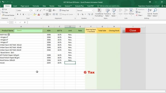Toggle Wrap Text

(x=64, y=10)
